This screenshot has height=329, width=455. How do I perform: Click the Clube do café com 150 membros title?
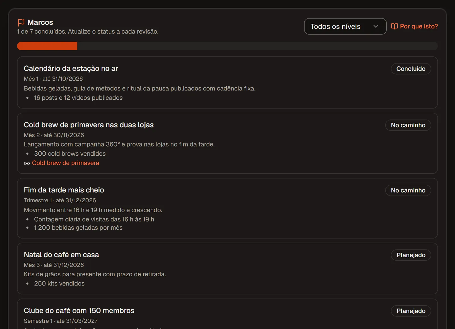(79, 311)
